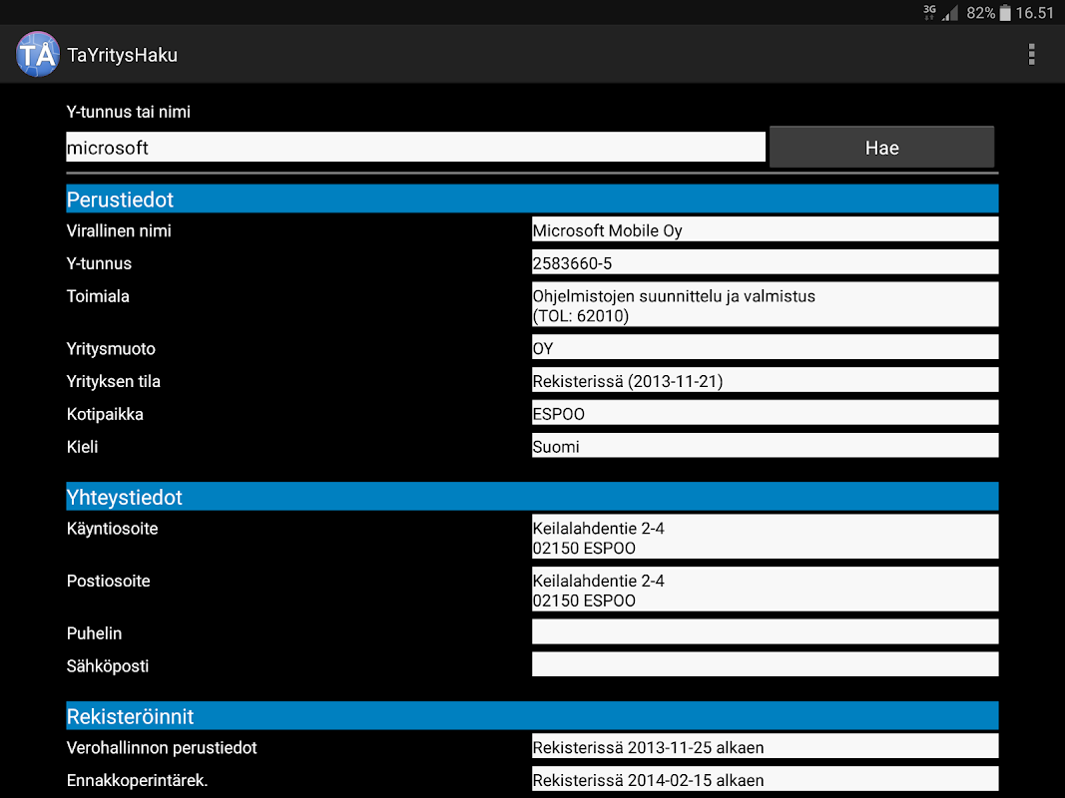Open the three-dot overflow menu
This screenshot has width=1065, height=798.
pos(1031,54)
